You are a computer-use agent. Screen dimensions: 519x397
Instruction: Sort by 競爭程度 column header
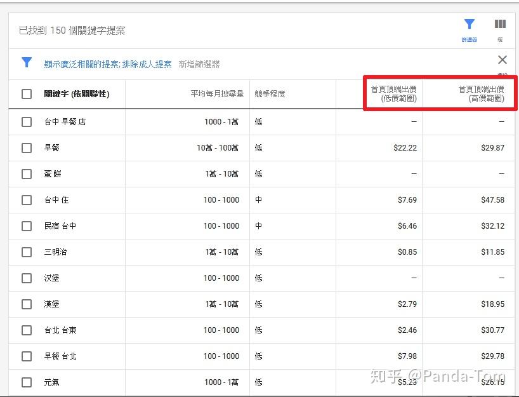[270, 94]
